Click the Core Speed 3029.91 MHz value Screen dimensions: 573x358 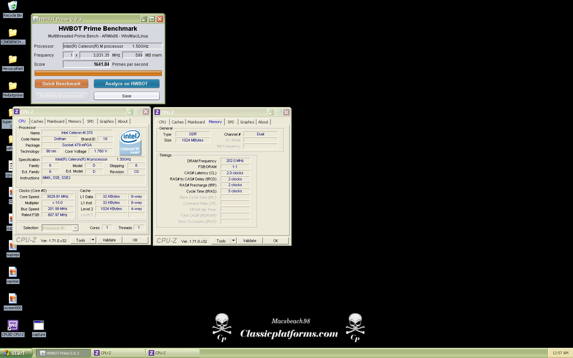click(58, 197)
